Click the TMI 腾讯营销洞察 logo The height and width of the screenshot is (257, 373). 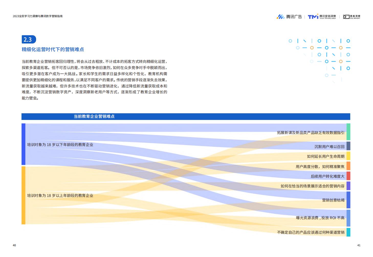pos(322,16)
